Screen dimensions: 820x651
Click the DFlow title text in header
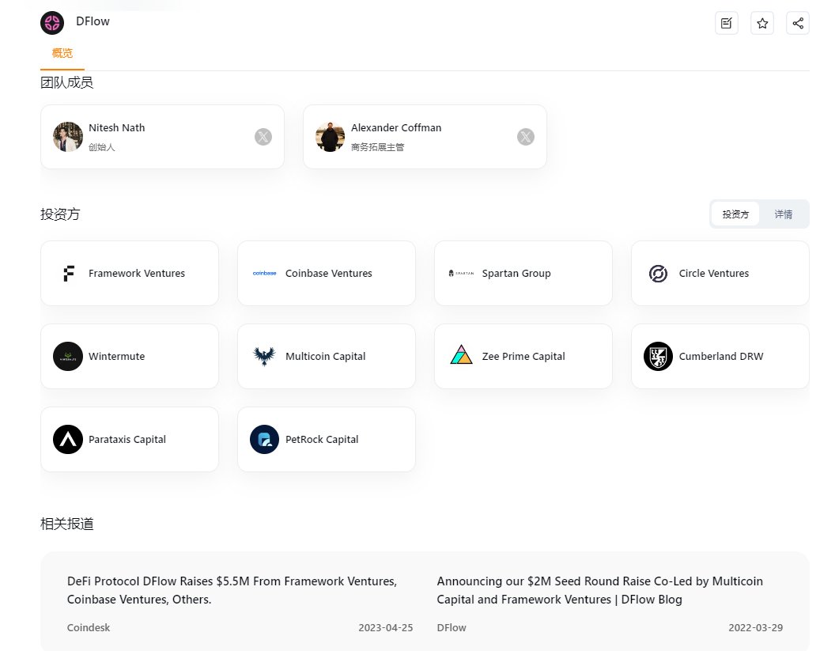coord(93,21)
